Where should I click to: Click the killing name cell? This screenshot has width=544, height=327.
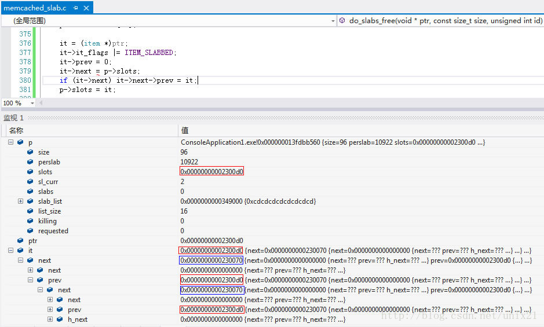(x=47, y=221)
